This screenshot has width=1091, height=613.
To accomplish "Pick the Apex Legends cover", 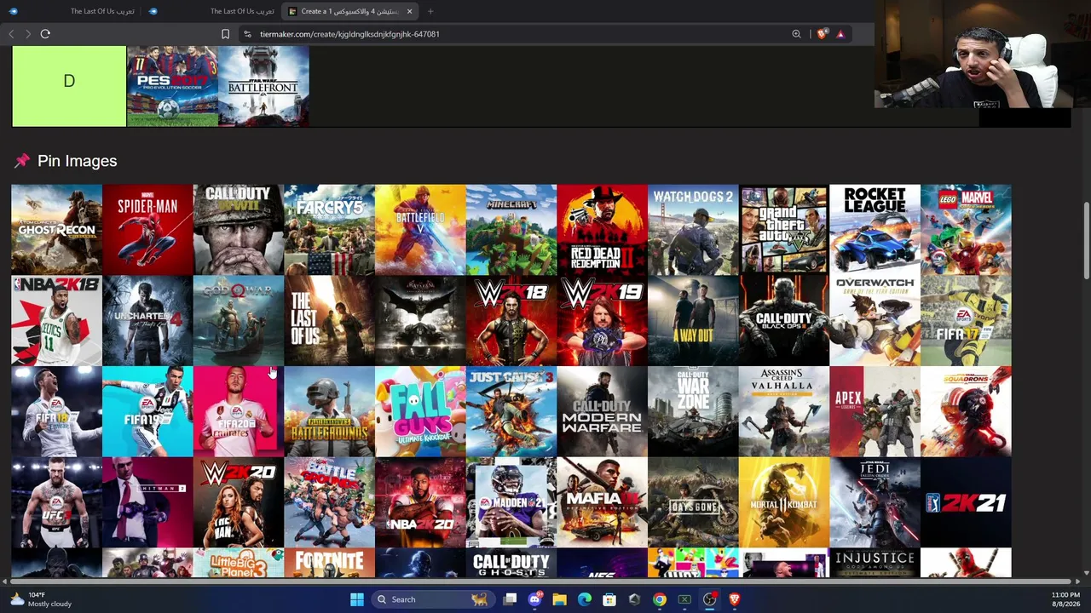I will pos(875,412).
